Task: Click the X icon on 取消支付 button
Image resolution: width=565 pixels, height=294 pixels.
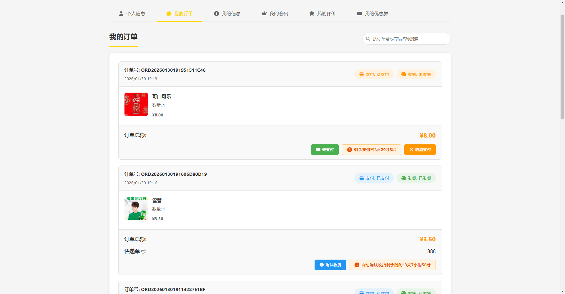Action: (x=411, y=150)
